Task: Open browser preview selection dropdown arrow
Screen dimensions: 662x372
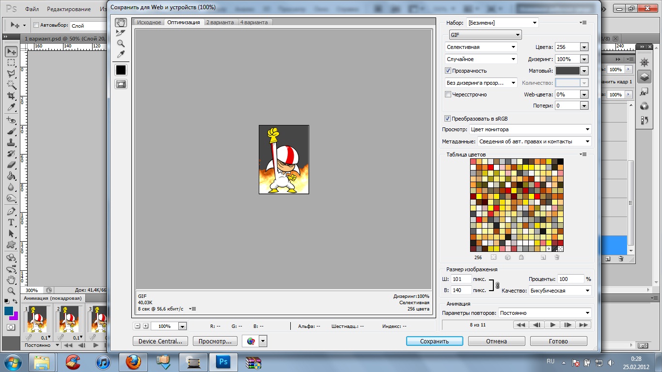Action: point(263,341)
